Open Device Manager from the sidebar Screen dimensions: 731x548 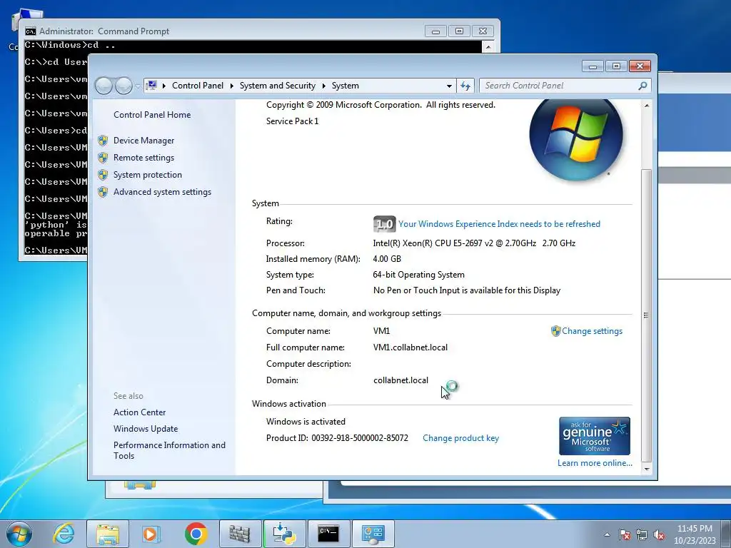[143, 141]
